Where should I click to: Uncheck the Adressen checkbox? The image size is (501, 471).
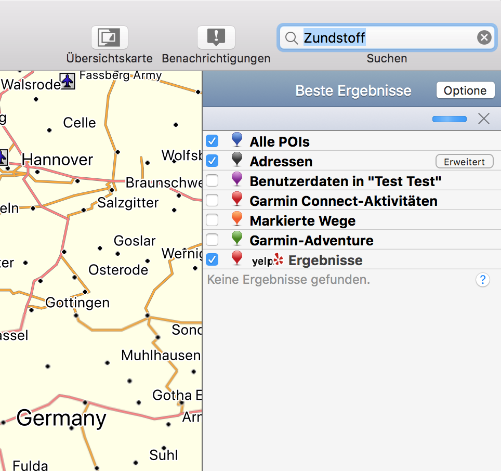pyautogui.click(x=212, y=161)
